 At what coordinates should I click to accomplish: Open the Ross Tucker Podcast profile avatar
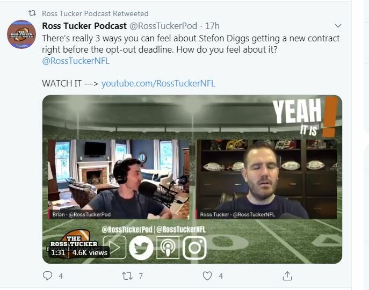[21, 34]
